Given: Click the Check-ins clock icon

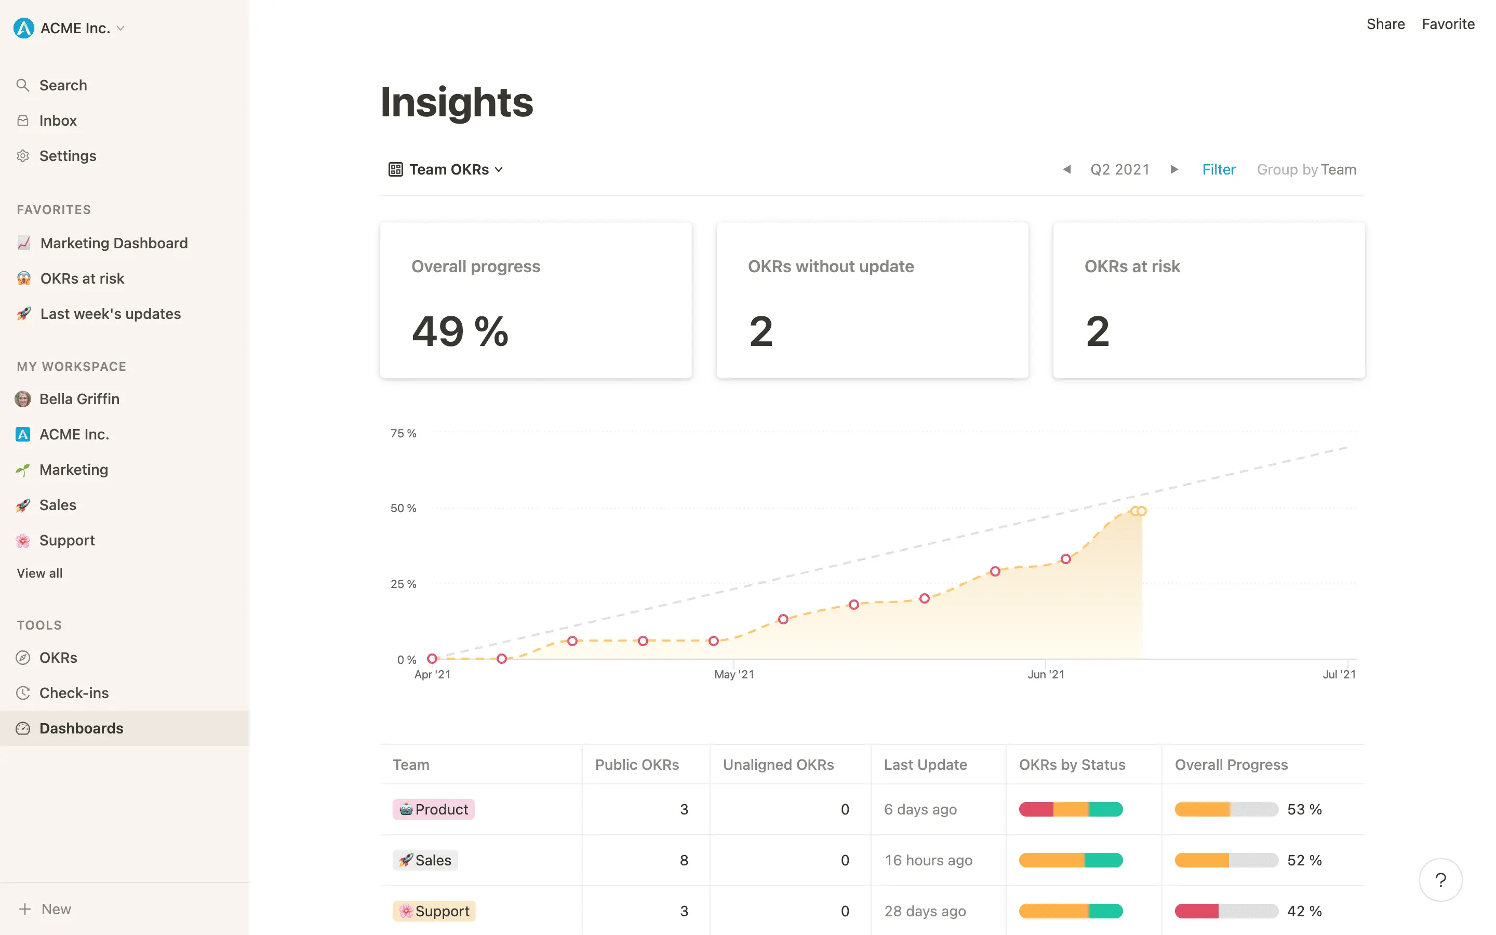Looking at the screenshot, I should 23,693.
